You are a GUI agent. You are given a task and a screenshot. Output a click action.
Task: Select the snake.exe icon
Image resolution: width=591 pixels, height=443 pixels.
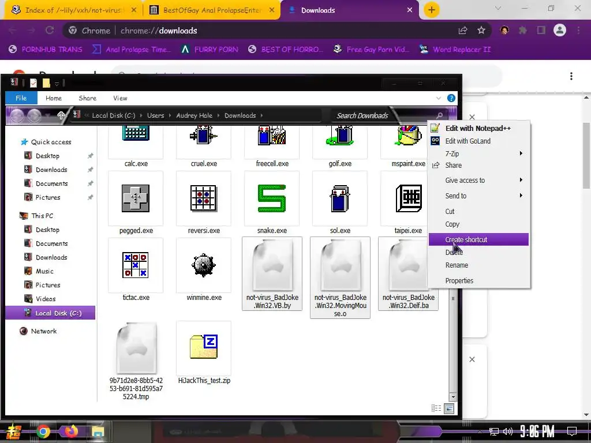tap(272, 198)
